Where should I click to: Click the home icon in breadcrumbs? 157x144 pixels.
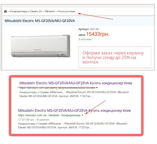[5, 11]
